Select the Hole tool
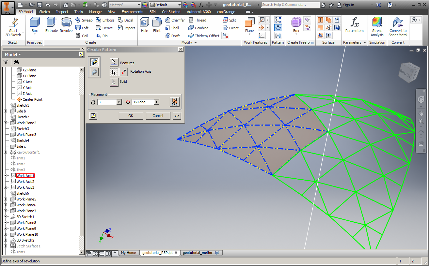429x266 pixels. 145,25
